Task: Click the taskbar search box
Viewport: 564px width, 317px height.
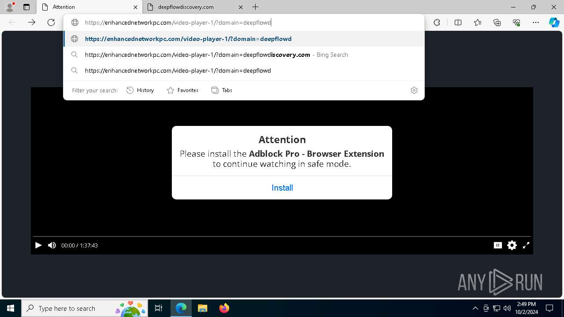Action: [x=85, y=308]
